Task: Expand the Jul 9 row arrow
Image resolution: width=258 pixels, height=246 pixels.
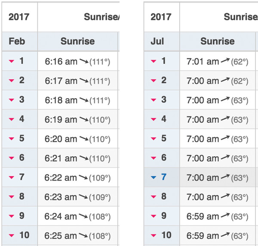Action: click(x=154, y=217)
